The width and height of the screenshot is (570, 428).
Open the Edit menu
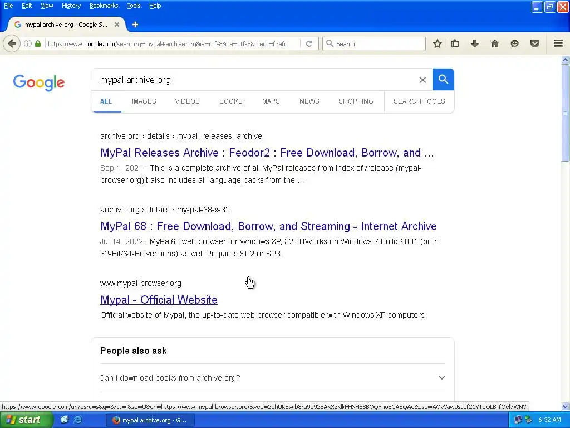pyautogui.click(x=27, y=6)
